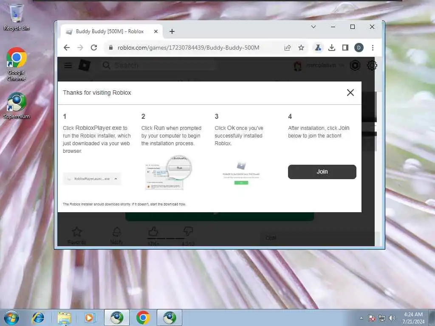
Task: Open the Roblox settings gear
Action: pos(372,66)
